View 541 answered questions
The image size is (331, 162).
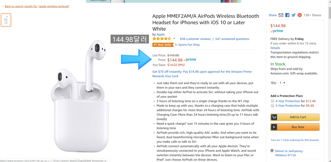coord(232,39)
